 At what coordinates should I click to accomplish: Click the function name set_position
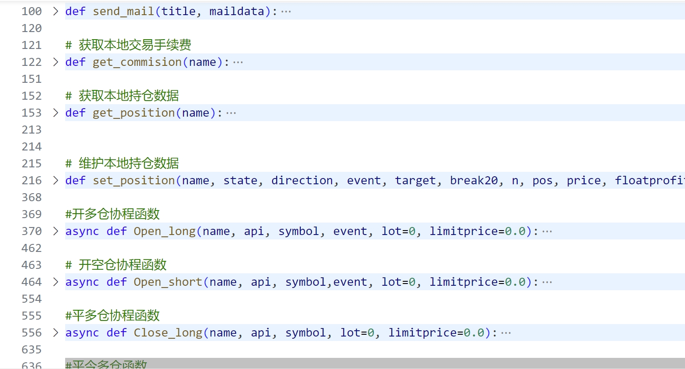point(134,180)
